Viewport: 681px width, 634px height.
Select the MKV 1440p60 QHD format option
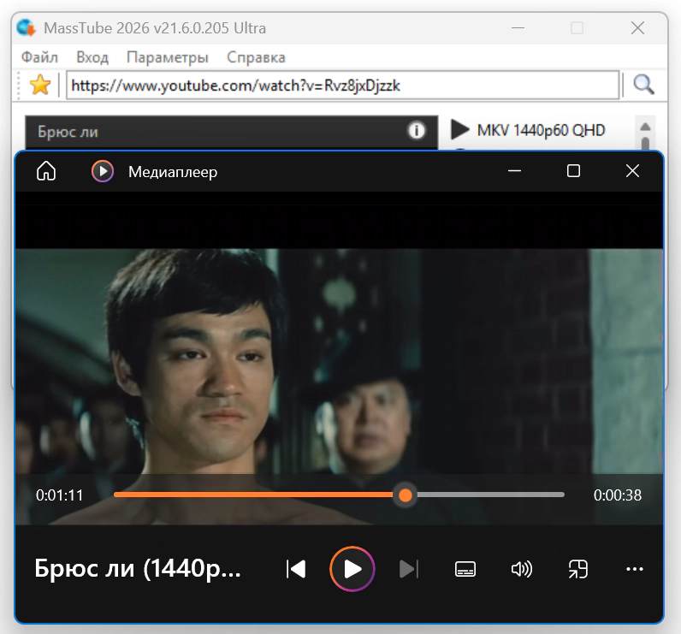[x=528, y=130]
